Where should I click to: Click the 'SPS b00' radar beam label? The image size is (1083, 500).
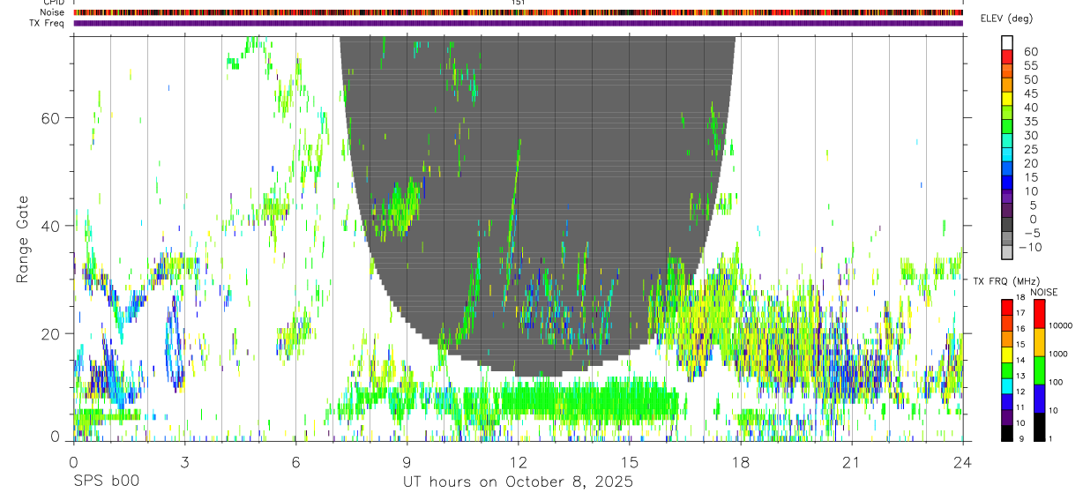coord(106,482)
